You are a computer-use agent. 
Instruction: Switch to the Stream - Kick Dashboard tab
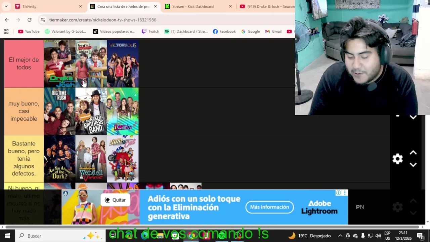198,6
